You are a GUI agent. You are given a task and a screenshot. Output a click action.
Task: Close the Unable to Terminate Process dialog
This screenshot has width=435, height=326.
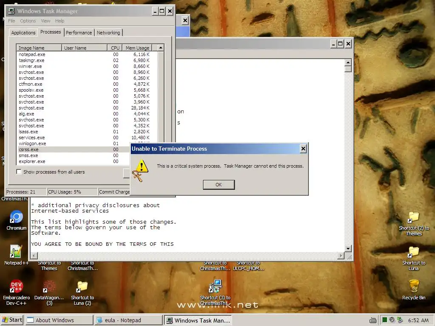[303, 149]
